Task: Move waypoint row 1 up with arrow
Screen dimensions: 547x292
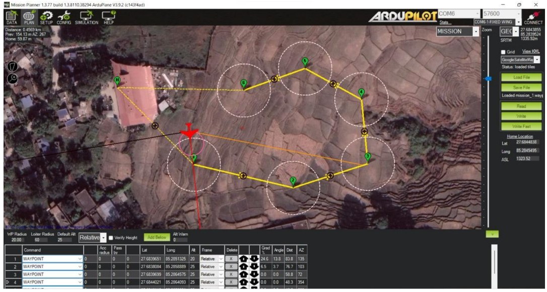Action: tap(243, 259)
